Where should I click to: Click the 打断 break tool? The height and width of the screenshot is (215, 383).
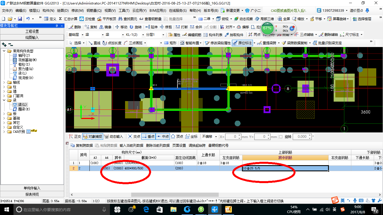(182, 27)
